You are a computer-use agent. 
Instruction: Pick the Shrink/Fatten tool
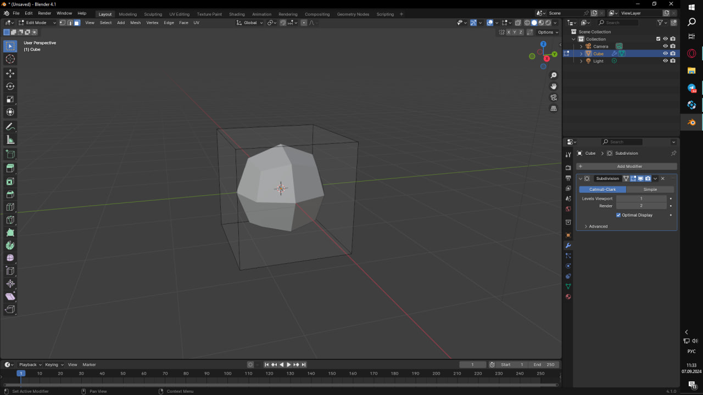tap(10, 284)
